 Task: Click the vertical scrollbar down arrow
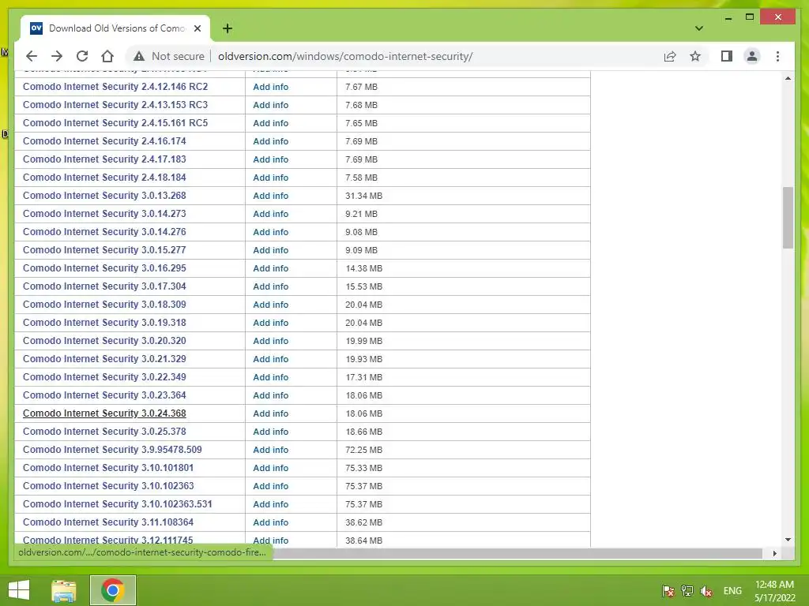(788, 540)
